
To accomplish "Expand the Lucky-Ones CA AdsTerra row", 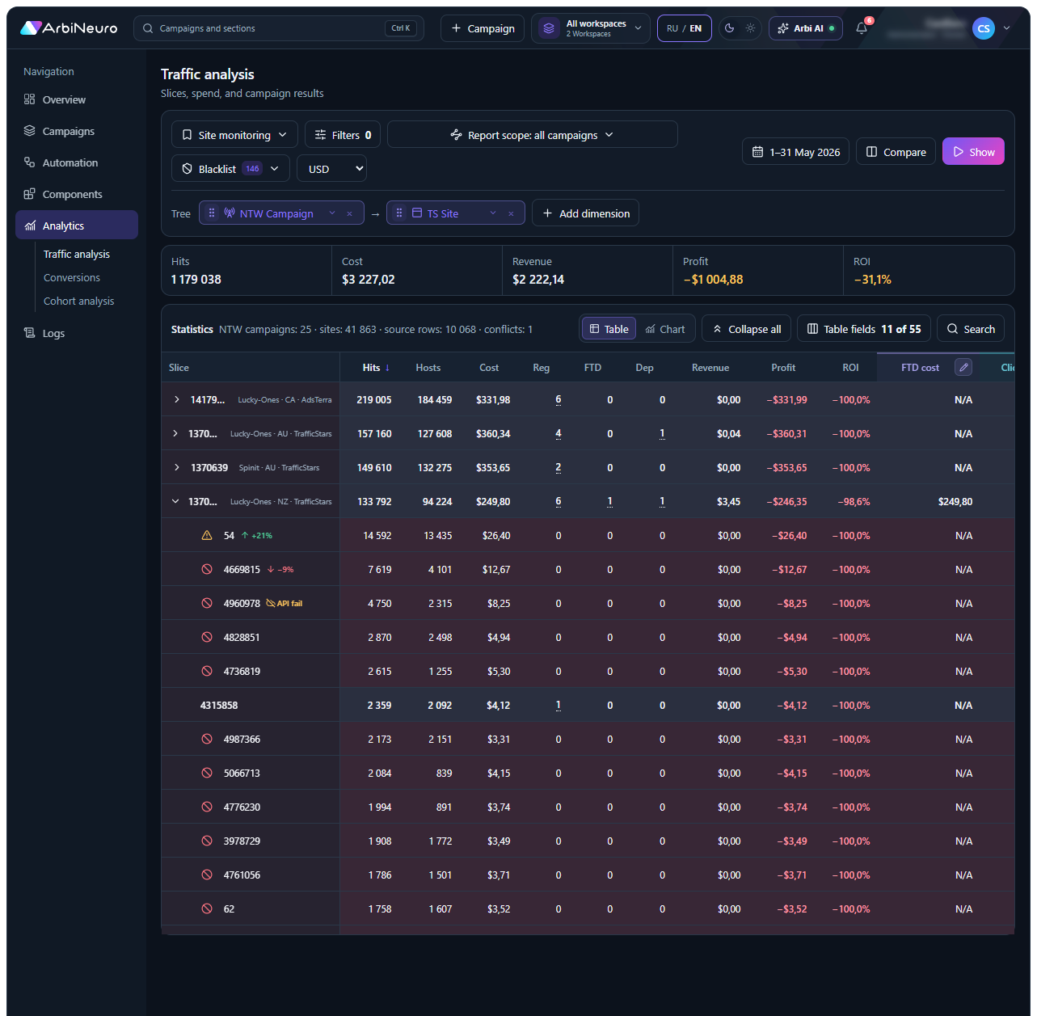I will pyautogui.click(x=176, y=399).
